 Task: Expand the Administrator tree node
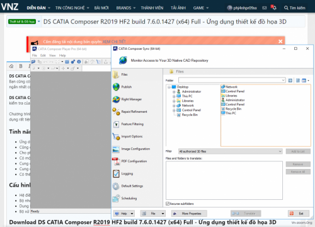(x=174, y=92)
